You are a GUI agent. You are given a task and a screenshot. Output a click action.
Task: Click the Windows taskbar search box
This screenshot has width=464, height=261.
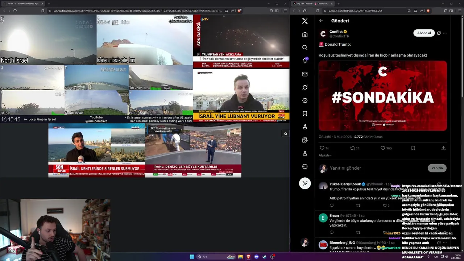coord(216,257)
